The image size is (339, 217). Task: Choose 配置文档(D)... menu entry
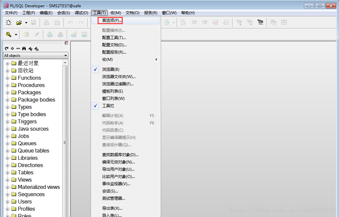126,45
